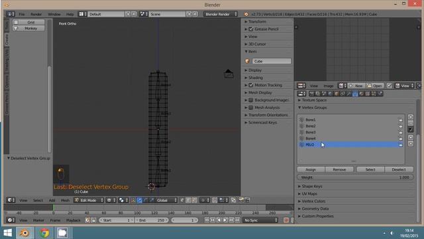Toggle Grease Pencil checkbox

251,29
